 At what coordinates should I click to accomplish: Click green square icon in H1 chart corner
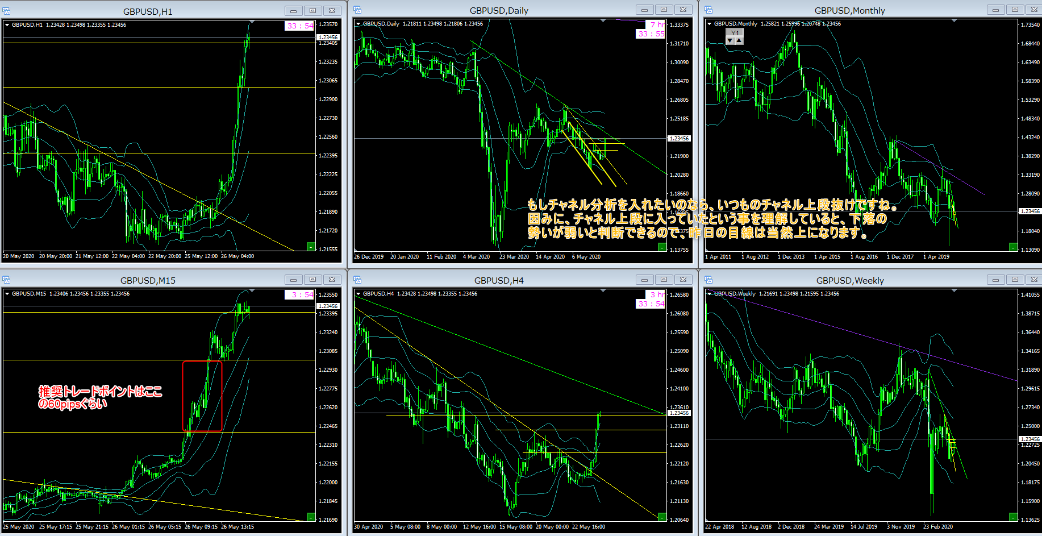click(311, 247)
